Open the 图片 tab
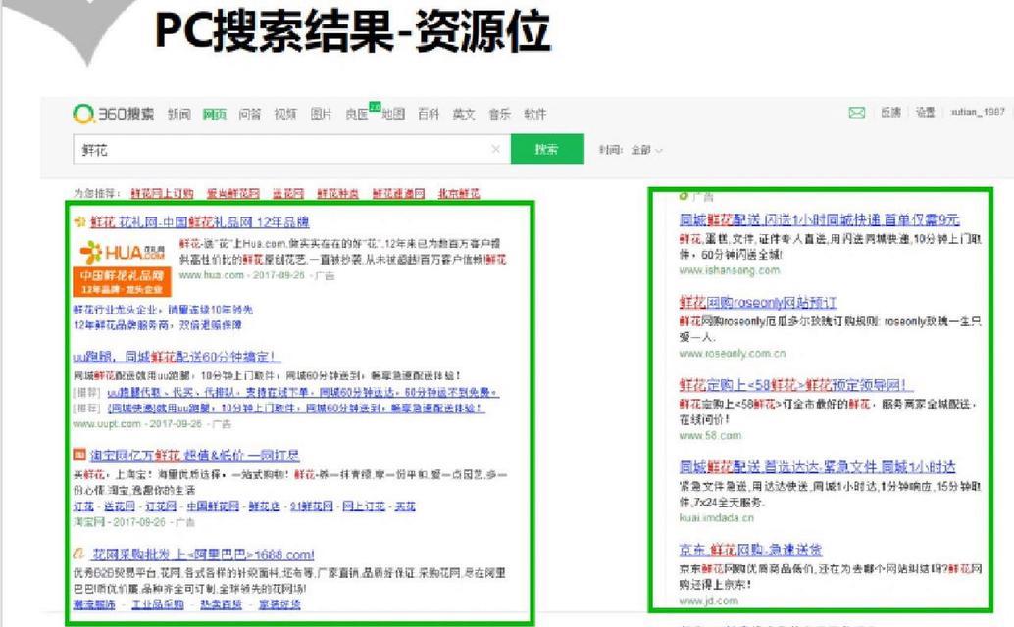Screen dimensions: 1014x627 tap(321, 114)
